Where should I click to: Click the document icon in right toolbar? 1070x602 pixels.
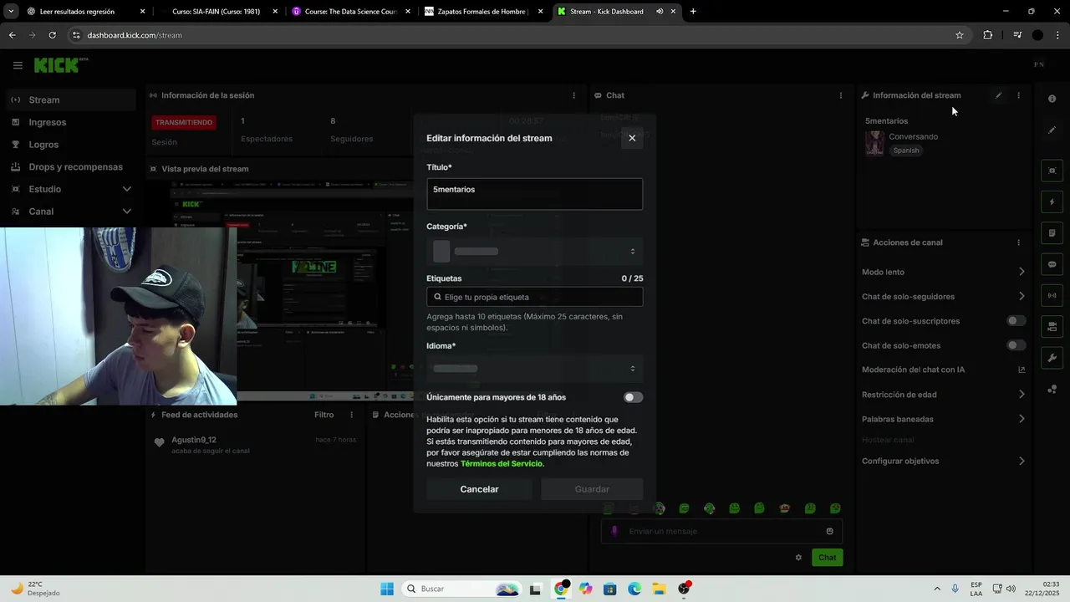pos(1052,232)
